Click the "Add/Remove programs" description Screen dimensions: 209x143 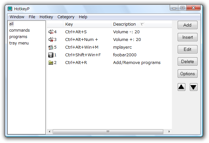(x=137, y=63)
